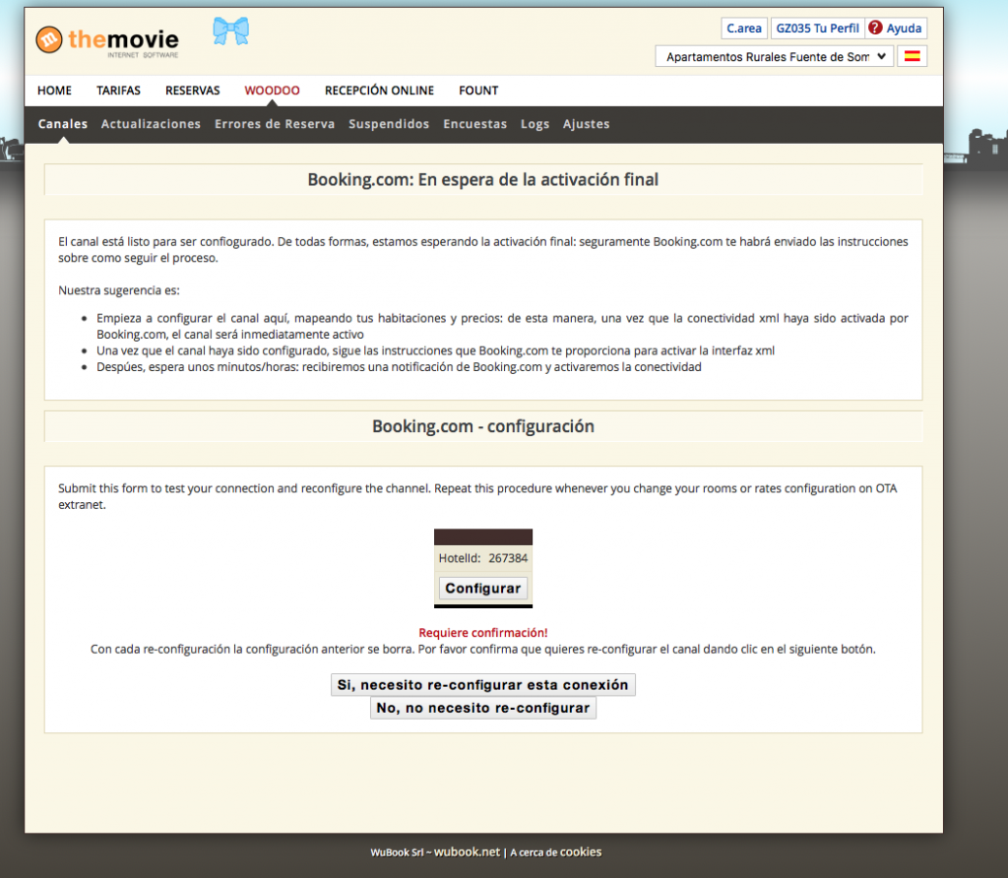Screen dimensions: 1008x878
Task: Open the Encuestas tab
Action: 475,124
